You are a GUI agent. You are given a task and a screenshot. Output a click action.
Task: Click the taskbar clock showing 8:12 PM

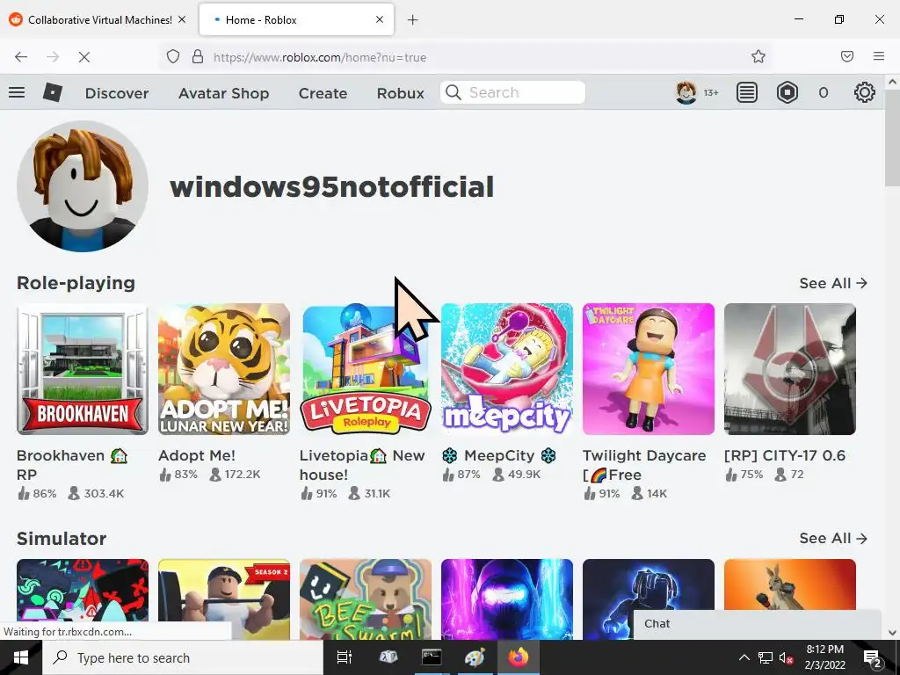[824, 657]
